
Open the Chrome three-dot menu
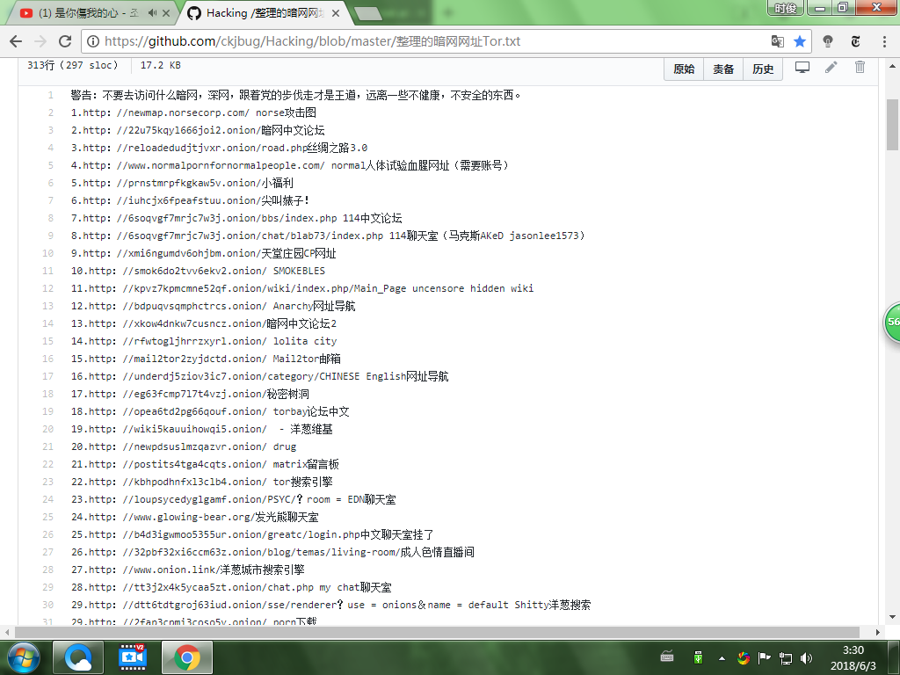(x=884, y=41)
